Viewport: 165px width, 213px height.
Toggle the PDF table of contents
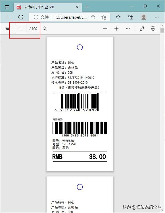point(7,28)
